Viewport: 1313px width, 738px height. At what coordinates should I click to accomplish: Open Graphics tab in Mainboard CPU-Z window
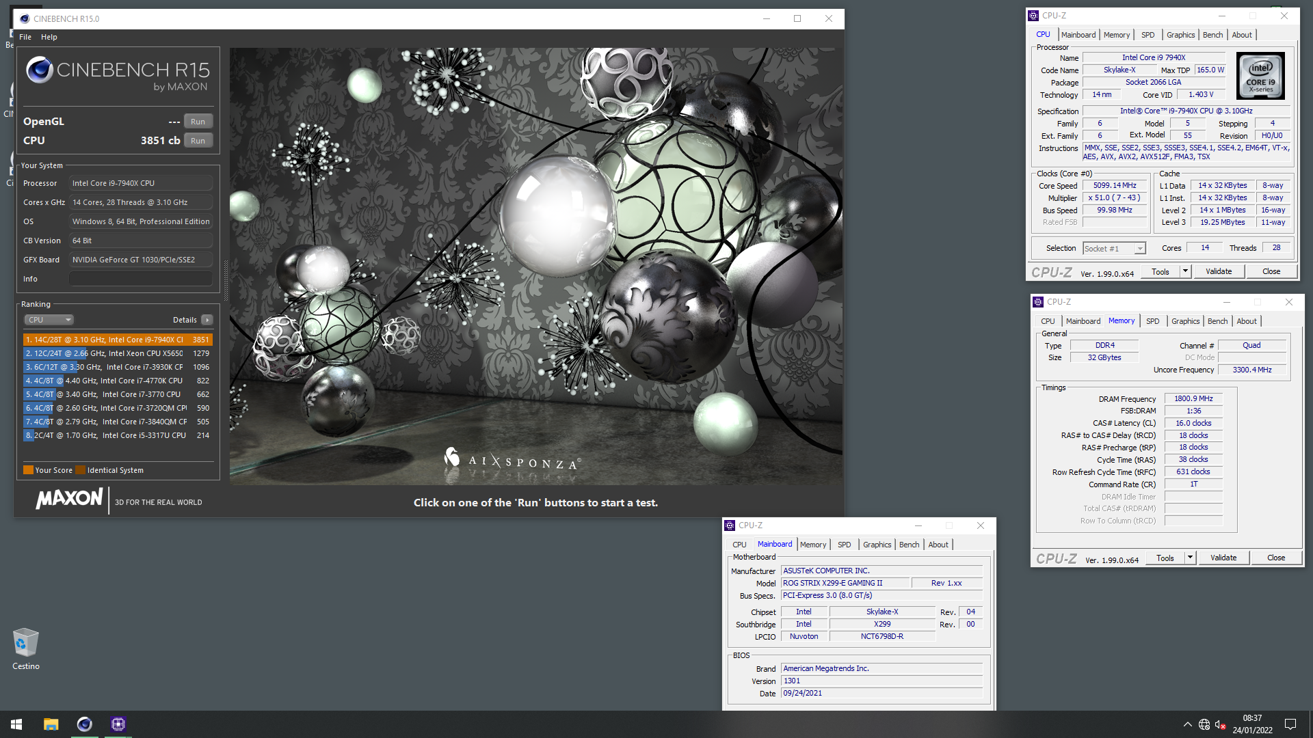(x=877, y=545)
